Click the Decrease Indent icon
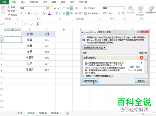Viewport: 156px width, 116px height. [77, 13]
